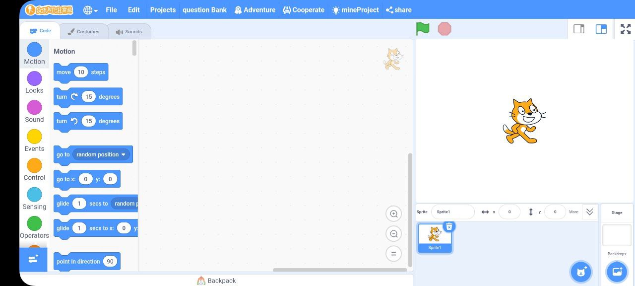The image size is (635, 286).
Task: Switch to the Costumes tab
Action: click(x=84, y=31)
